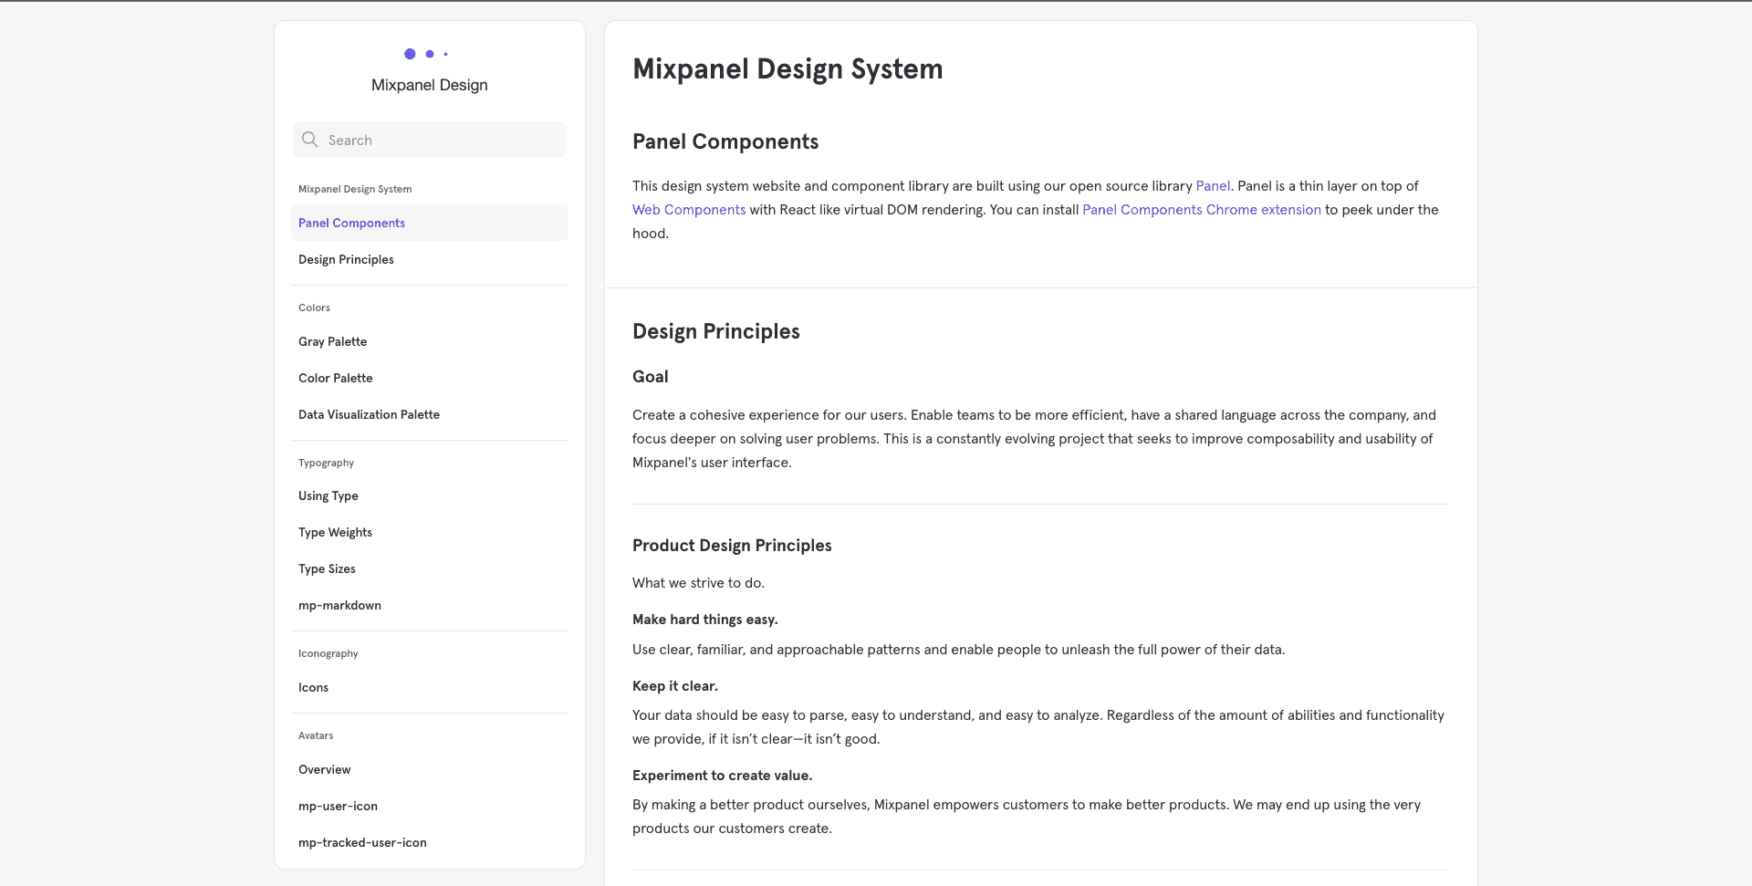Follow the Panel library link
This screenshot has height=886, width=1752.
1213,186
